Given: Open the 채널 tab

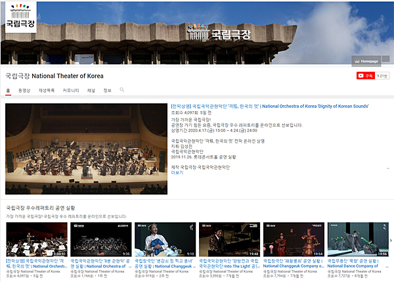Looking at the screenshot, I should [91, 91].
